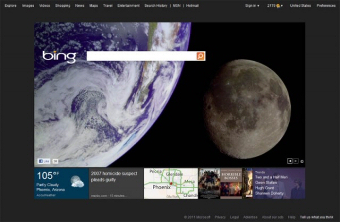This screenshot has width=340, height=222.
Task: Click the rewards medal icon next to 2179
Action: 278,6
